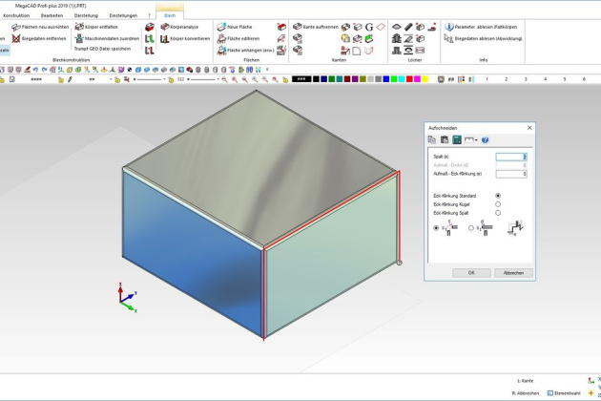Click the Abbrechen button
The height and width of the screenshot is (401, 601).
512,272
